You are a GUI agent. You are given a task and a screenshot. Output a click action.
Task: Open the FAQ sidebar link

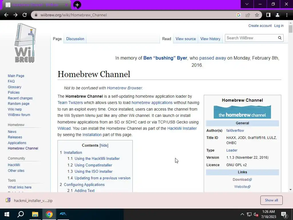click(11, 81)
